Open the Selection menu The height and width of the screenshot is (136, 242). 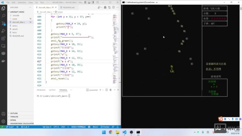click(22, 2)
